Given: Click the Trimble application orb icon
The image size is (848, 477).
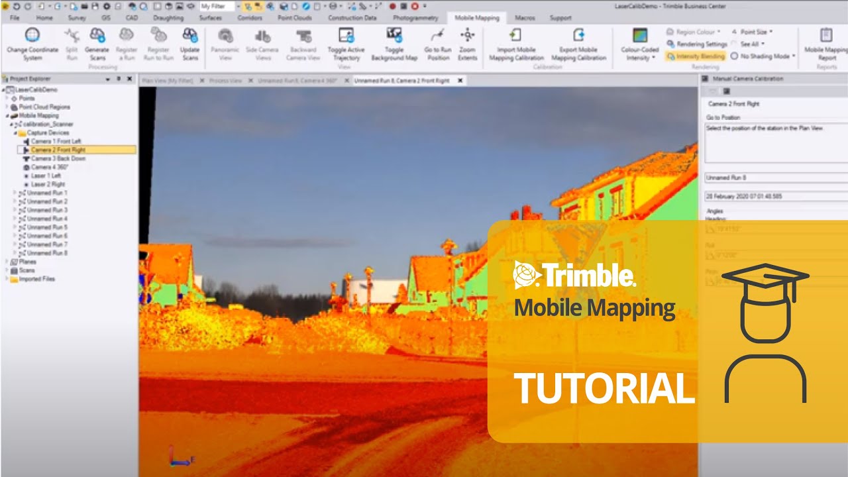Looking at the screenshot, I should coord(5,6).
